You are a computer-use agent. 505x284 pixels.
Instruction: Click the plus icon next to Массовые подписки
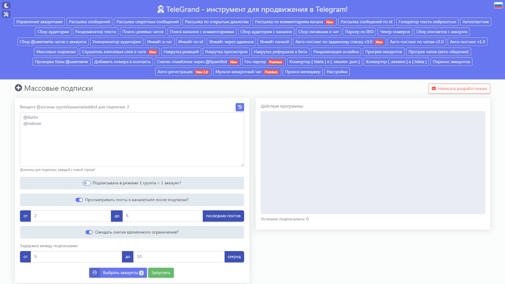tap(18, 88)
